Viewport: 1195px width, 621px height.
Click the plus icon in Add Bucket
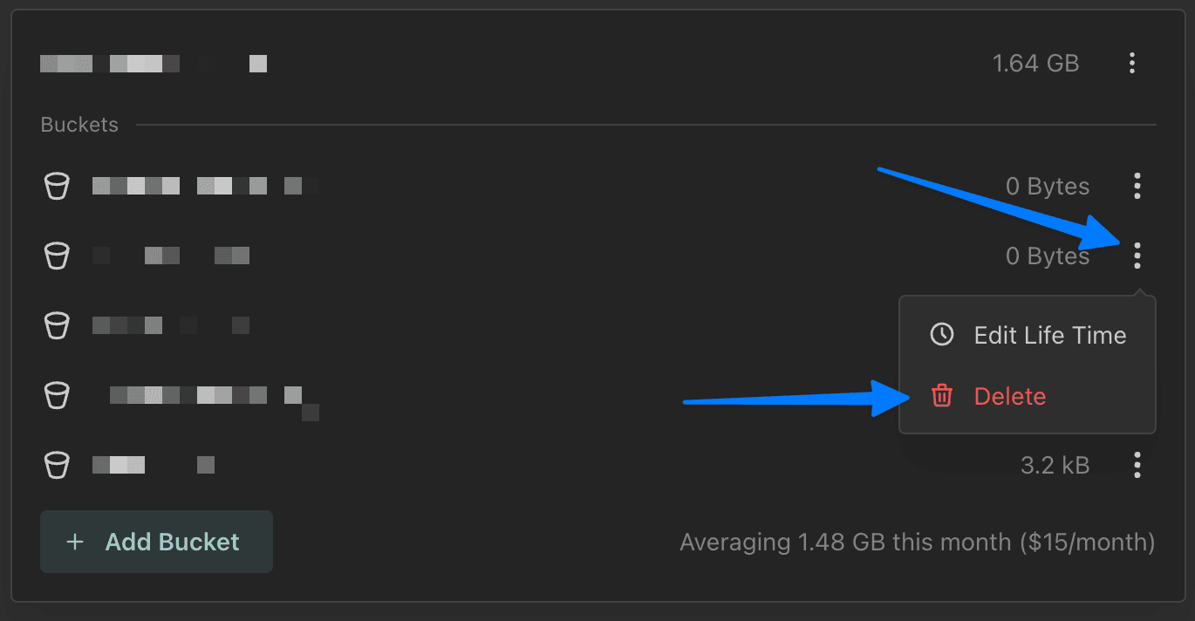pos(75,542)
